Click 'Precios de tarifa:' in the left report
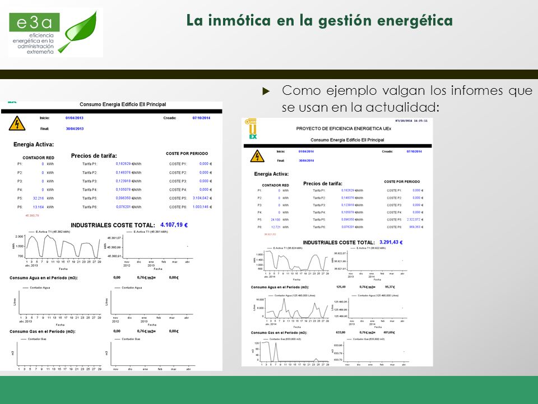This screenshot has height=404, width=538. [x=94, y=156]
